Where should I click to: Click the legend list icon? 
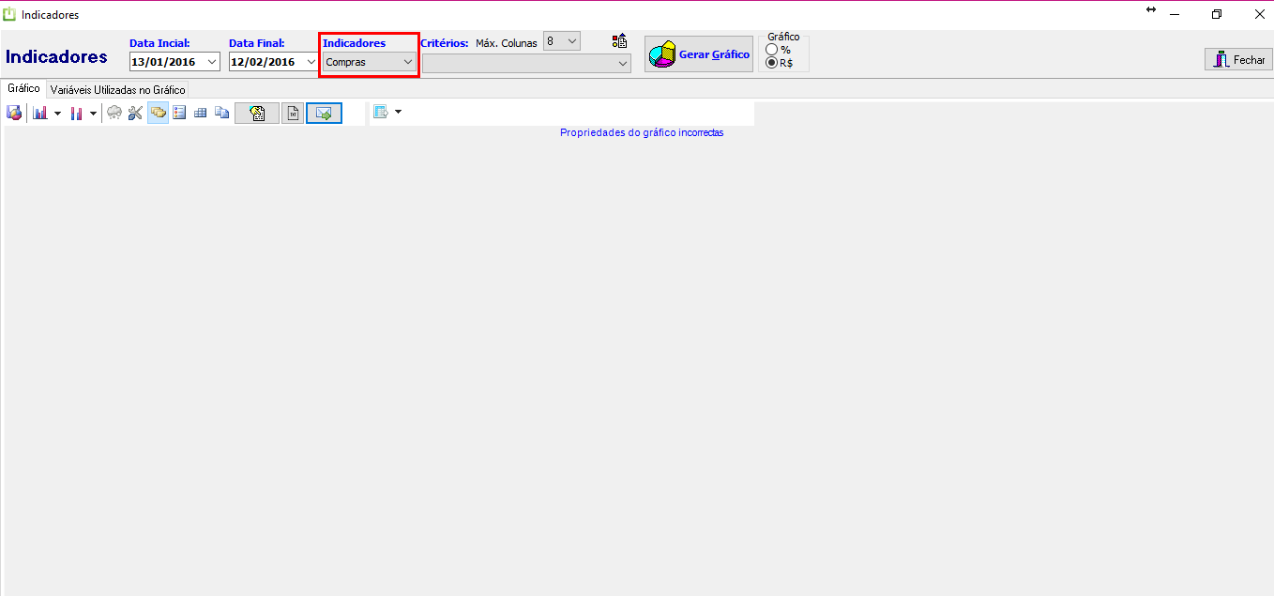click(179, 114)
